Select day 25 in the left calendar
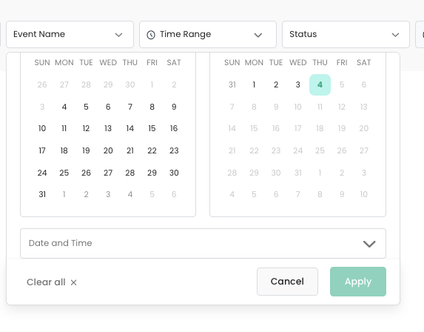The height and width of the screenshot is (332, 424). click(64, 173)
